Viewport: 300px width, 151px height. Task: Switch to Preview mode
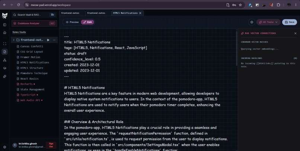pyautogui.click(x=72, y=22)
